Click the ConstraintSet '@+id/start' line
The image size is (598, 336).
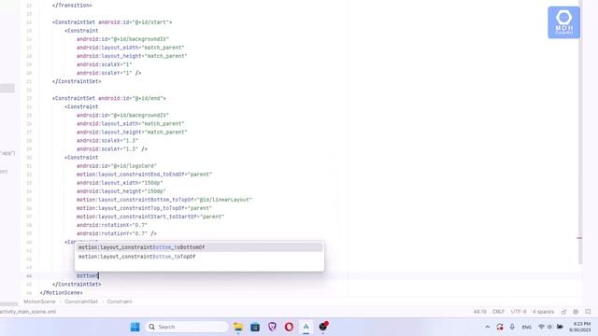pyautogui.click(x=112, y=22)
